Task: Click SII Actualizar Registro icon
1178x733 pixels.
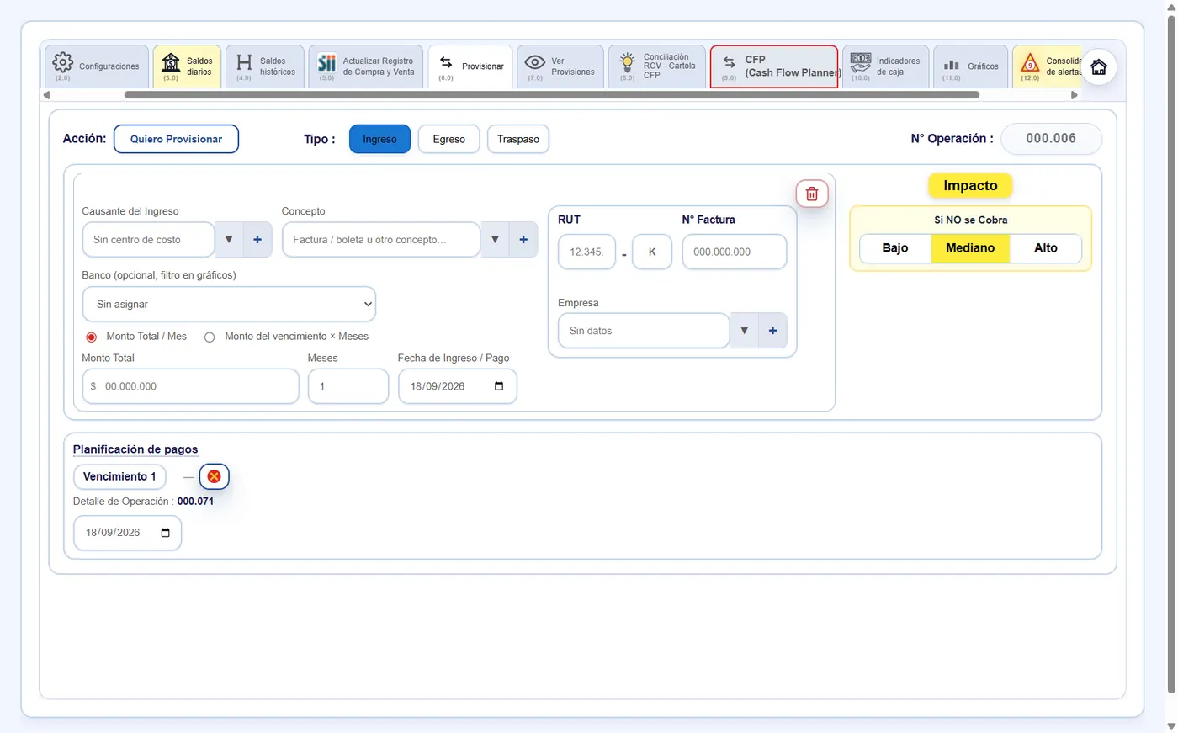Action: pyautogui.click(x=326, y=63)
